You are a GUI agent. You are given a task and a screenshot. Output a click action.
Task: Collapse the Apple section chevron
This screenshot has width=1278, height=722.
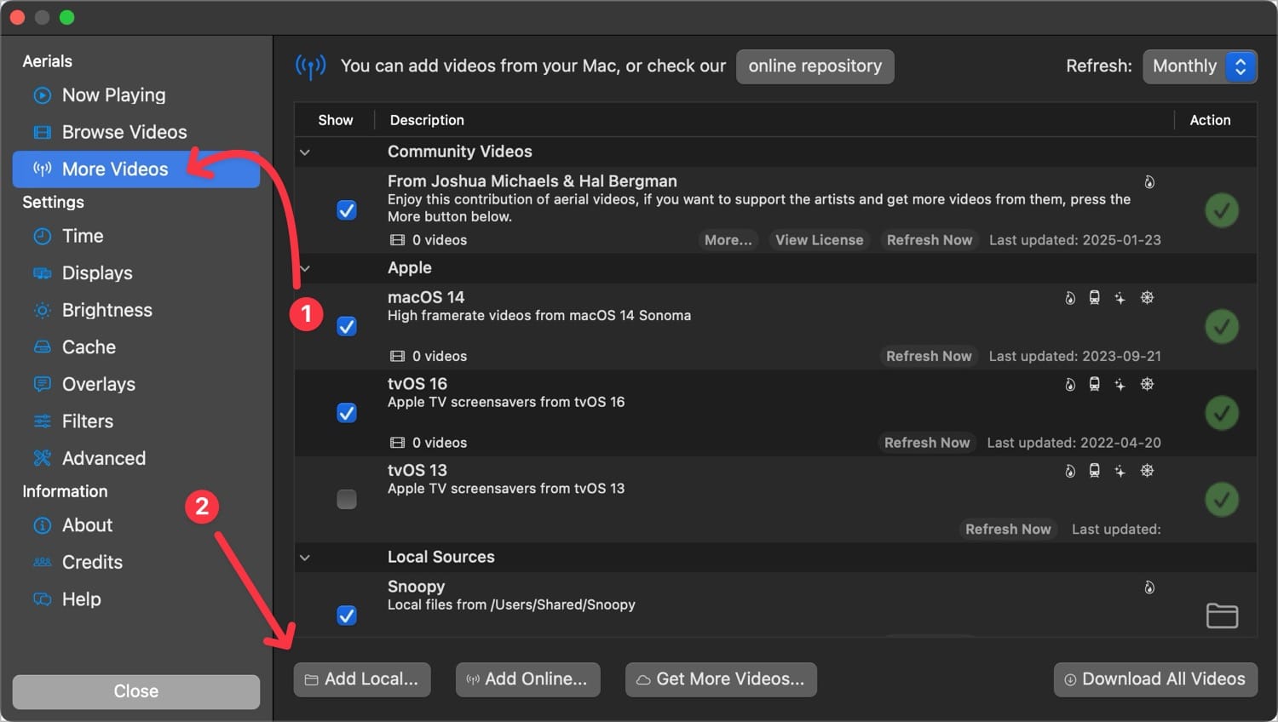click(305, 268)
